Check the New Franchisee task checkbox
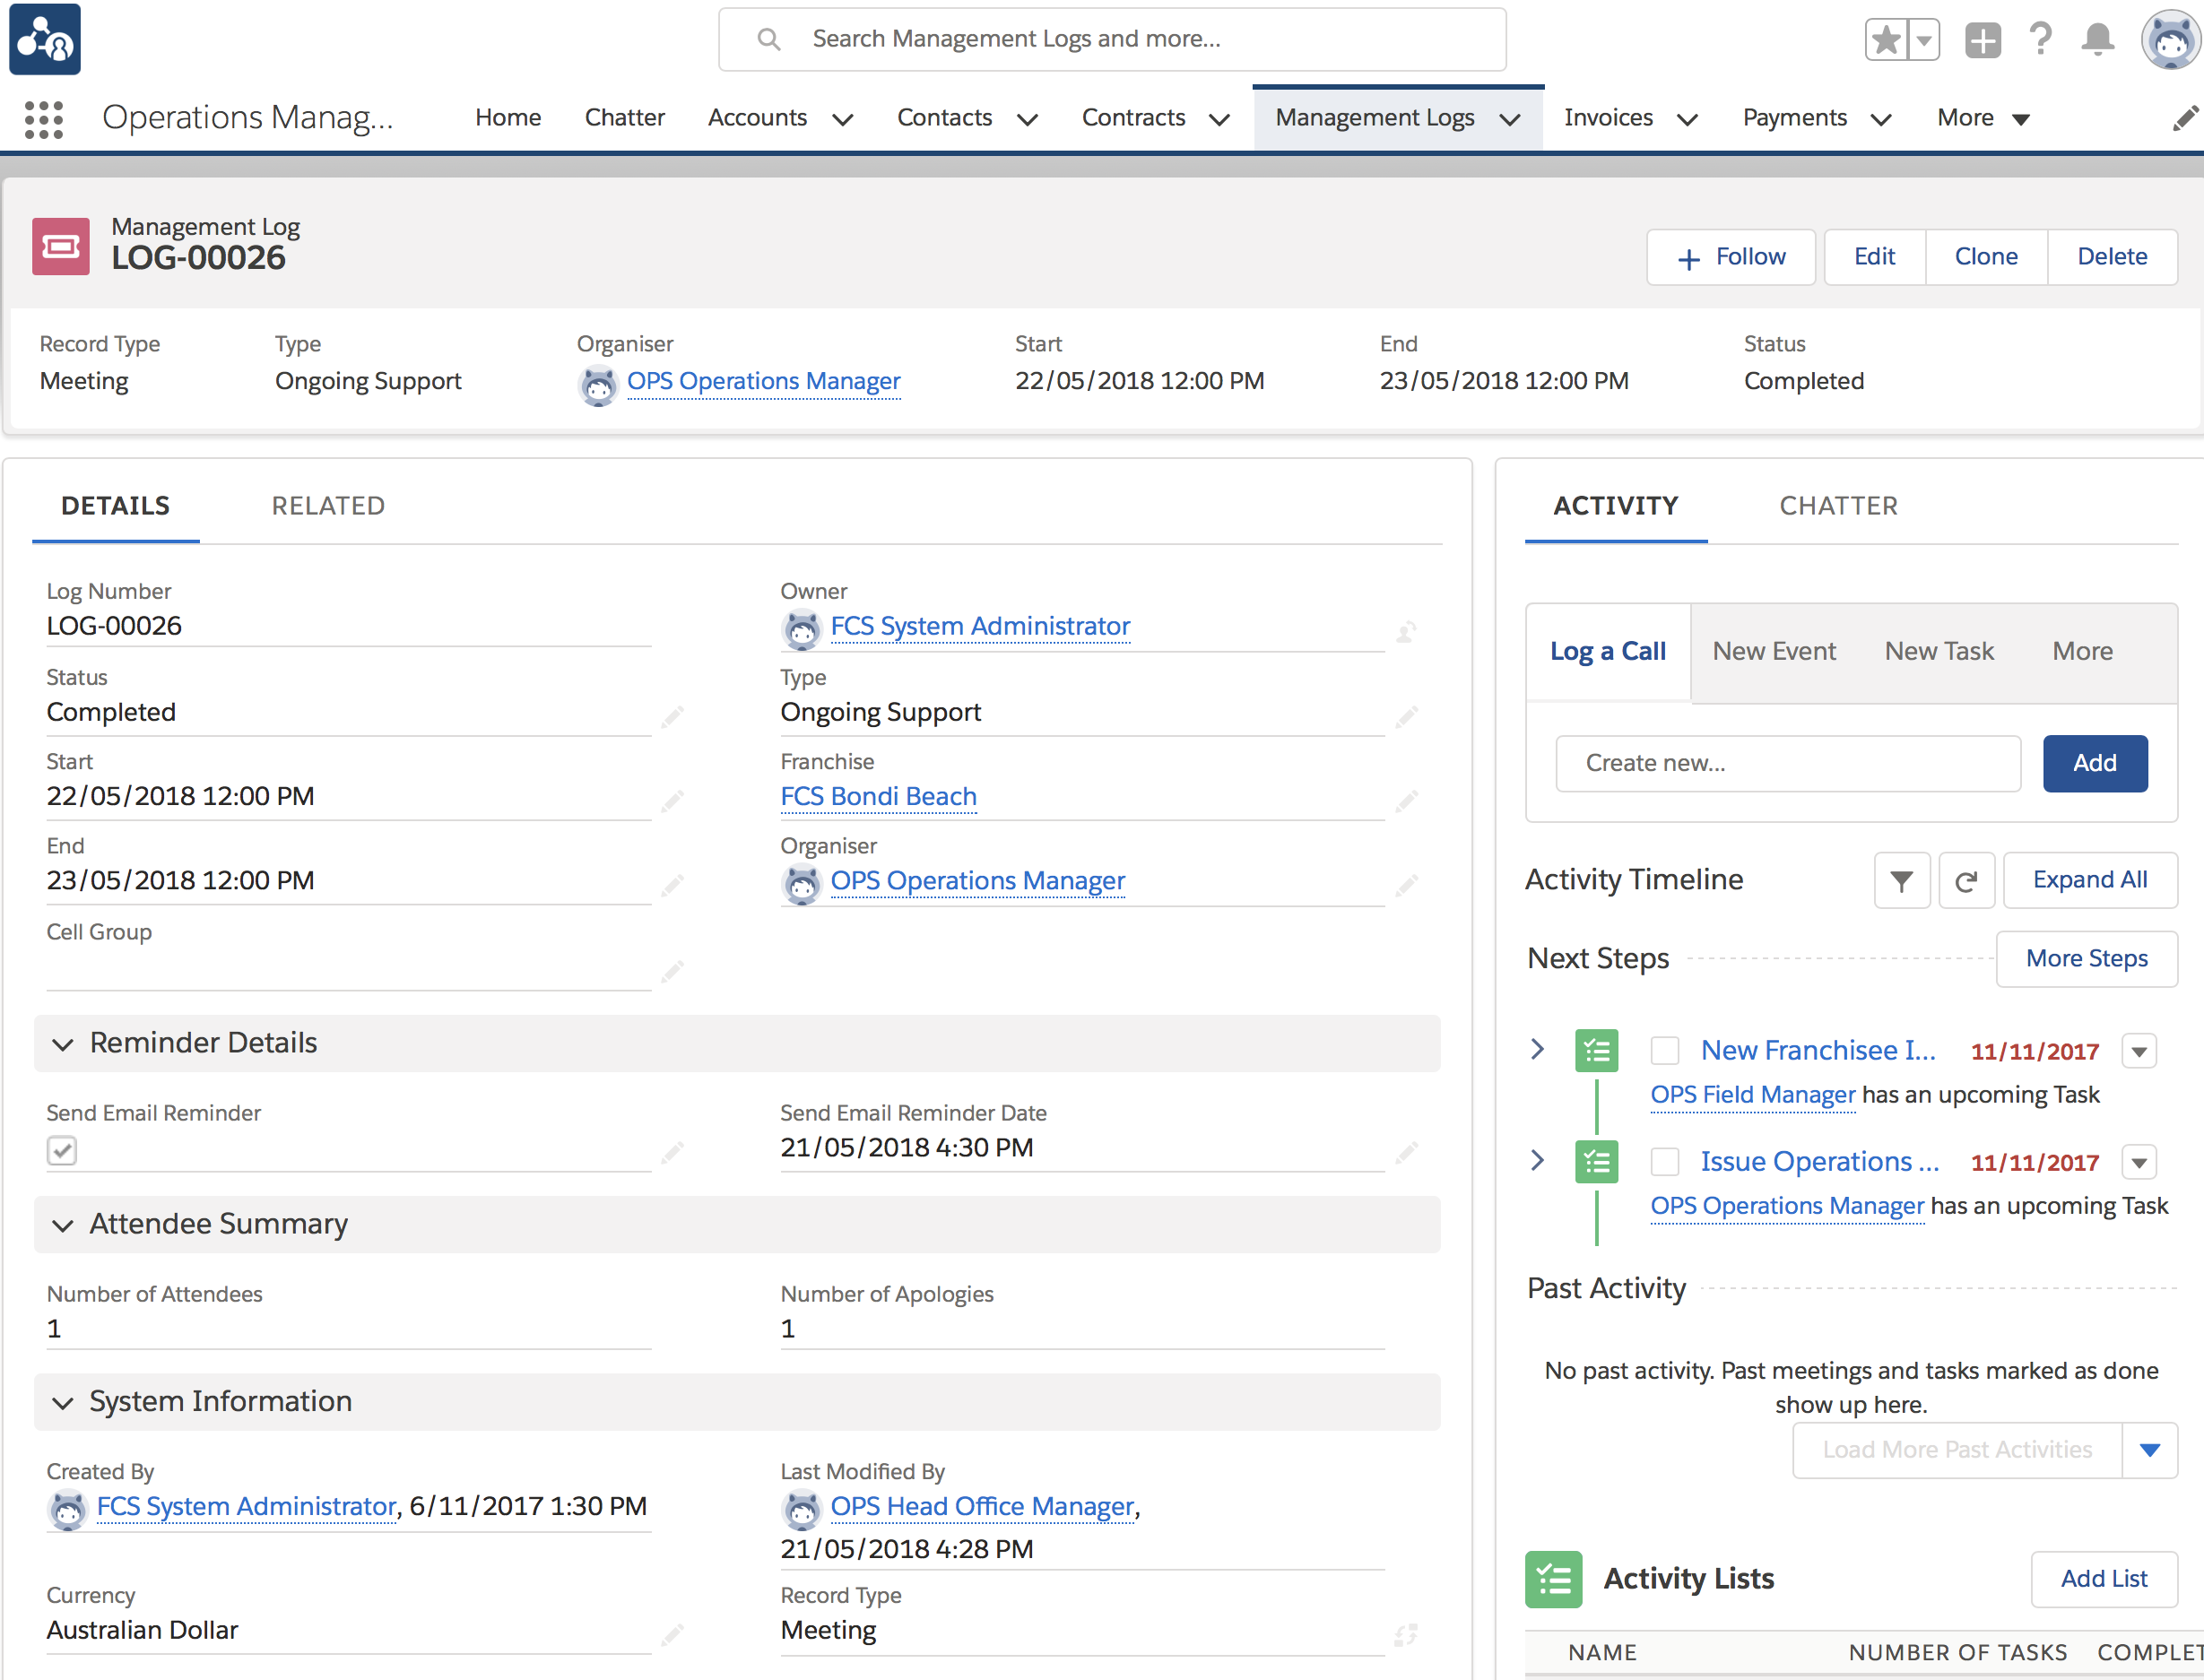The width and height of the screenshot is (2204, 1680). coord(1664,1051)
